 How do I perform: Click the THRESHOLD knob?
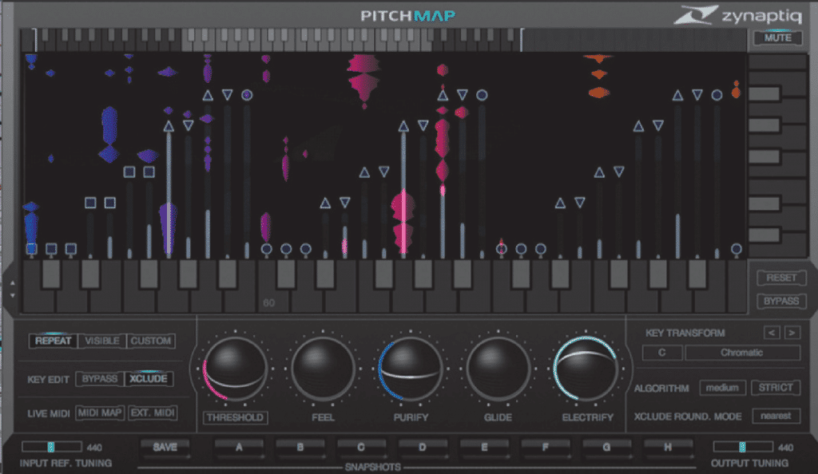click(236, 368)
